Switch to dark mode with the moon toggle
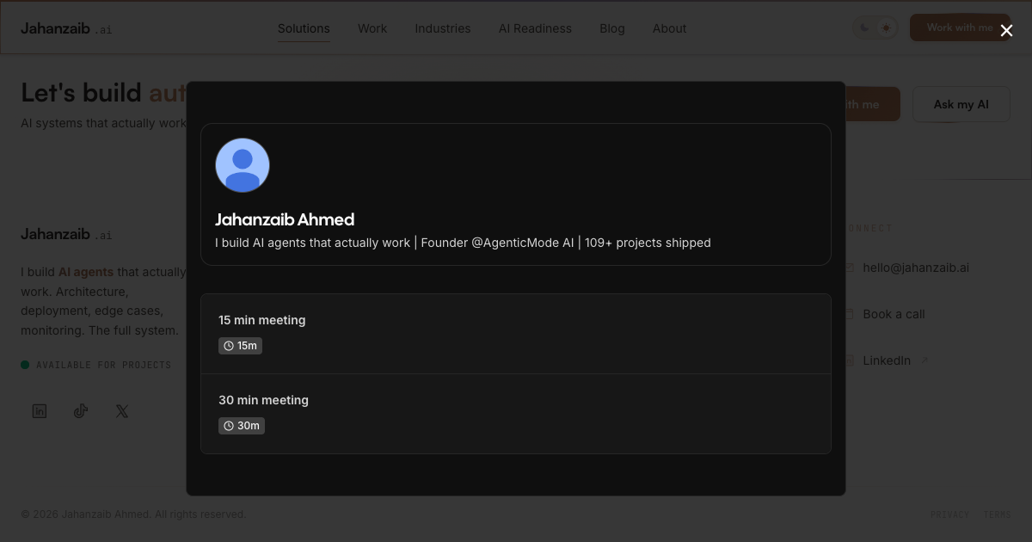Viewport: 1032px width, 542px height. 864,28
